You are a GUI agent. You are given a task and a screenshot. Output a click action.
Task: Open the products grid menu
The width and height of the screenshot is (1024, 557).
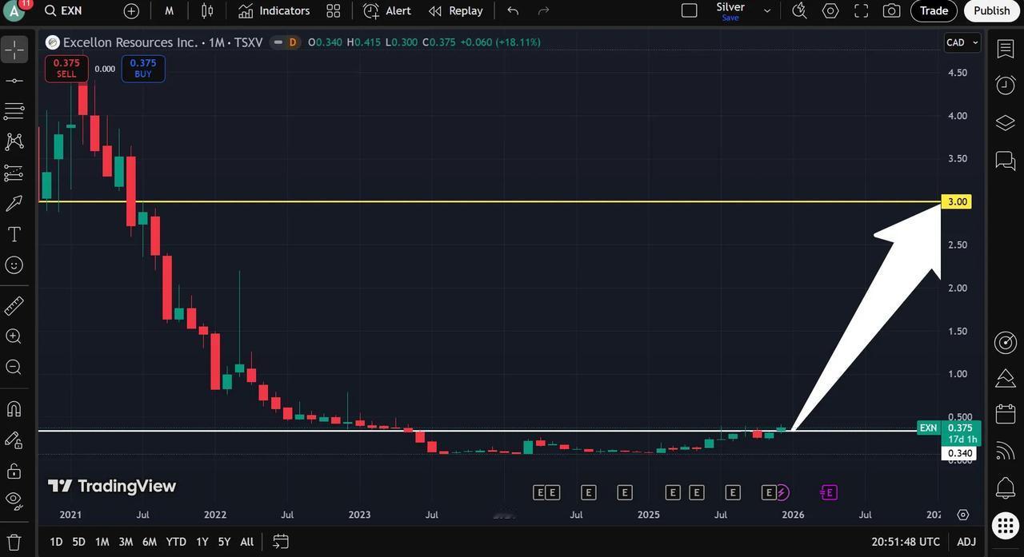pyautogui.click(x=1006, y=525)
